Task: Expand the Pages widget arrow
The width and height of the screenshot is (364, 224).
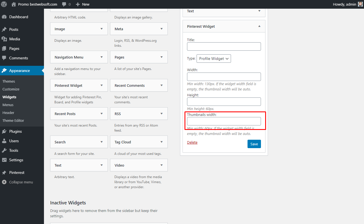Action: pos(162,57)
